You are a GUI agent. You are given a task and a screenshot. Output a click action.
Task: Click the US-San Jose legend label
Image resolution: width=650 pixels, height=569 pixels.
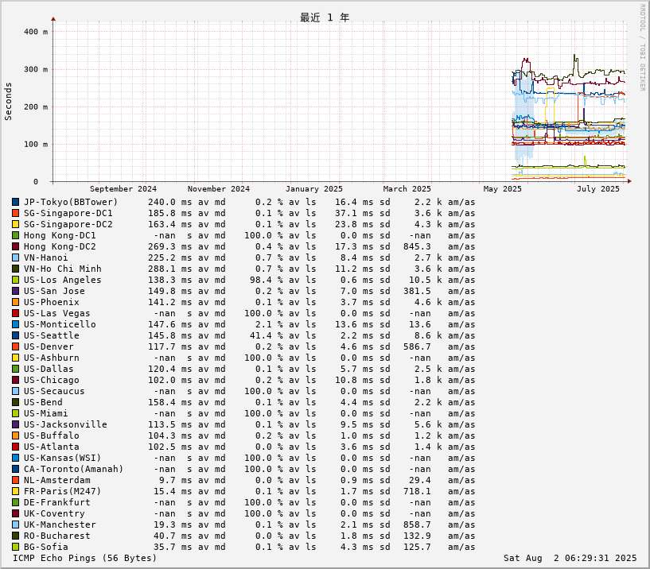(54, 291)
